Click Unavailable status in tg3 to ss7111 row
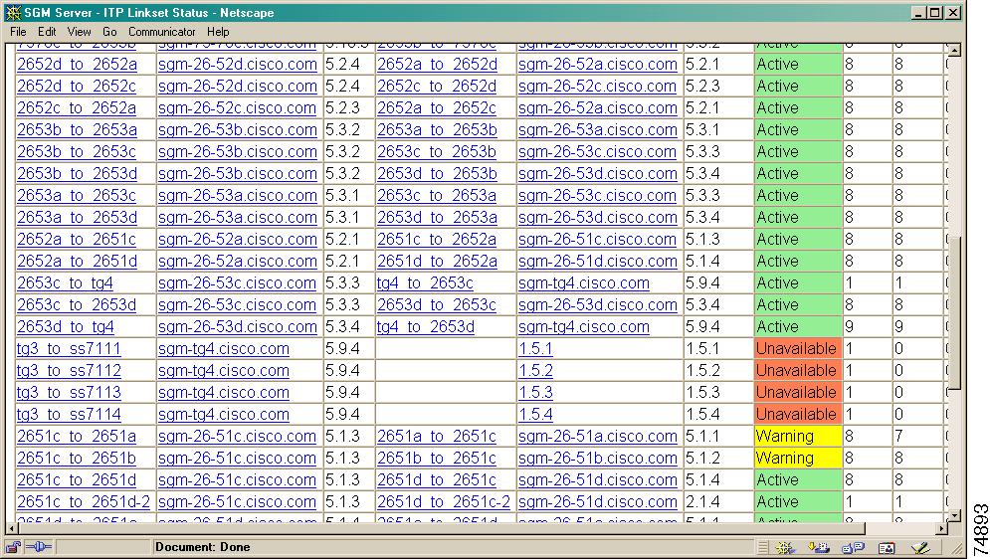The width and height of the screenshot is (990, 559). click(x=796, y=349)
